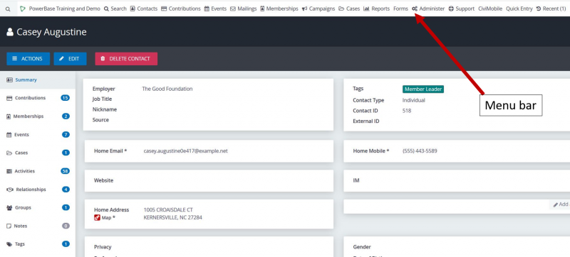The height and width of the screenshot is (257, 570).
Task: Open the Memberships menu in top bar
Action: (x=279, y=9)
